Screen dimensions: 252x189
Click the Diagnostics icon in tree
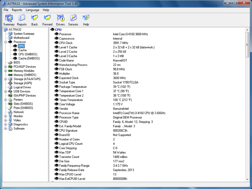[10, 124]
